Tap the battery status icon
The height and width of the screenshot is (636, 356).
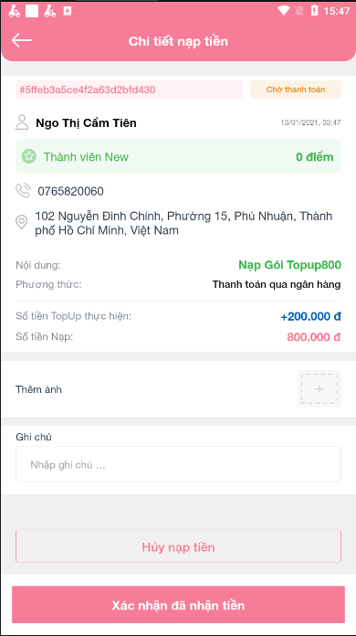click(314, 11)
